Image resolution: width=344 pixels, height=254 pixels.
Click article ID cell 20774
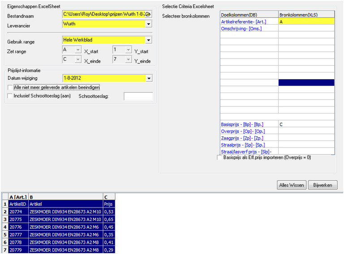[x=18, y=212]
